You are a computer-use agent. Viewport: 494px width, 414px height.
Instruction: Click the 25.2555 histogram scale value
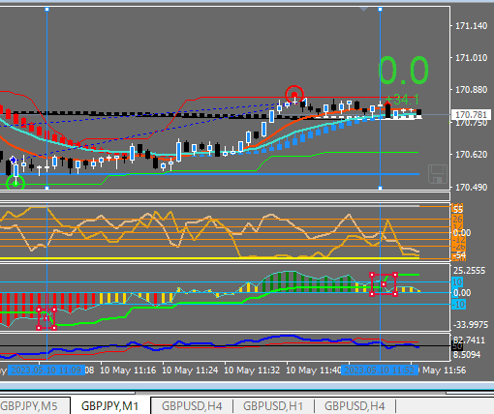point(470,271)
